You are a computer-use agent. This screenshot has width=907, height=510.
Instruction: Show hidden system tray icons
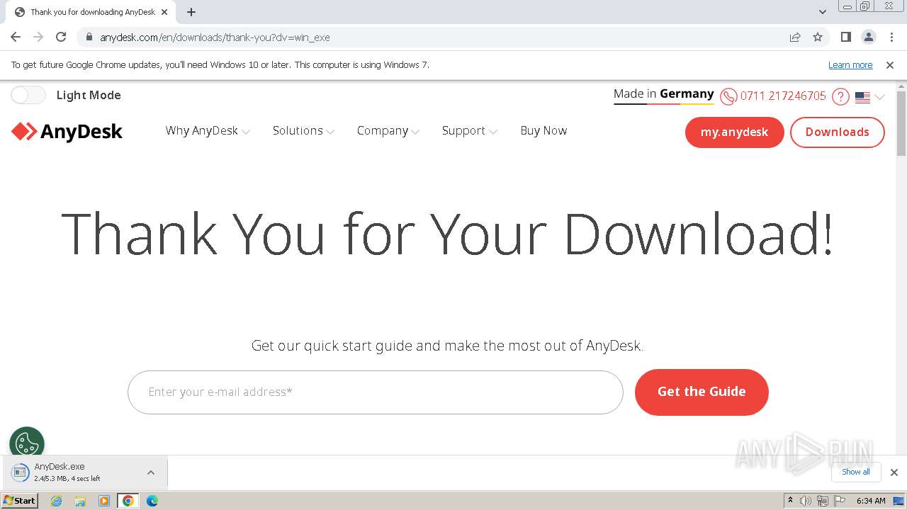790,501
